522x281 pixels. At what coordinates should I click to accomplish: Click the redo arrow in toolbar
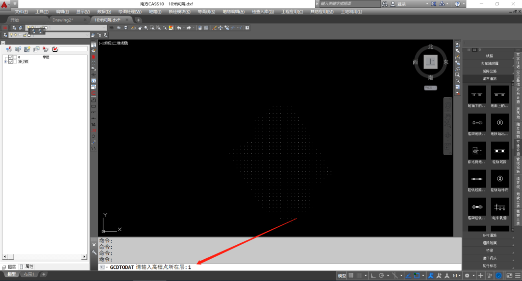tap(189, 28)
